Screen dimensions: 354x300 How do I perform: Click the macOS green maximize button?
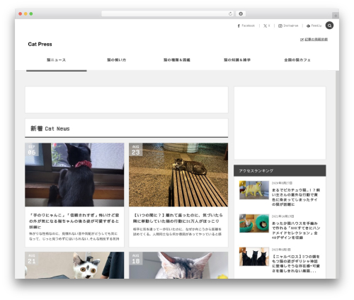click(31, 14)
